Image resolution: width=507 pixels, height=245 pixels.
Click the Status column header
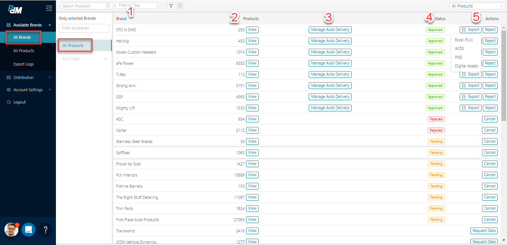440,19
